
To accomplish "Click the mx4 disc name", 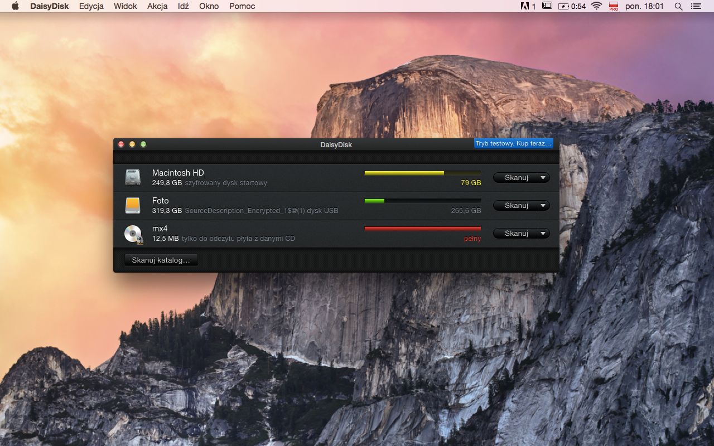I will (160, 229).
